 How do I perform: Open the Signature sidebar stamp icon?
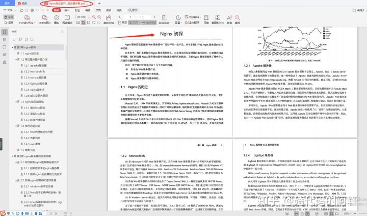[5, 62]
